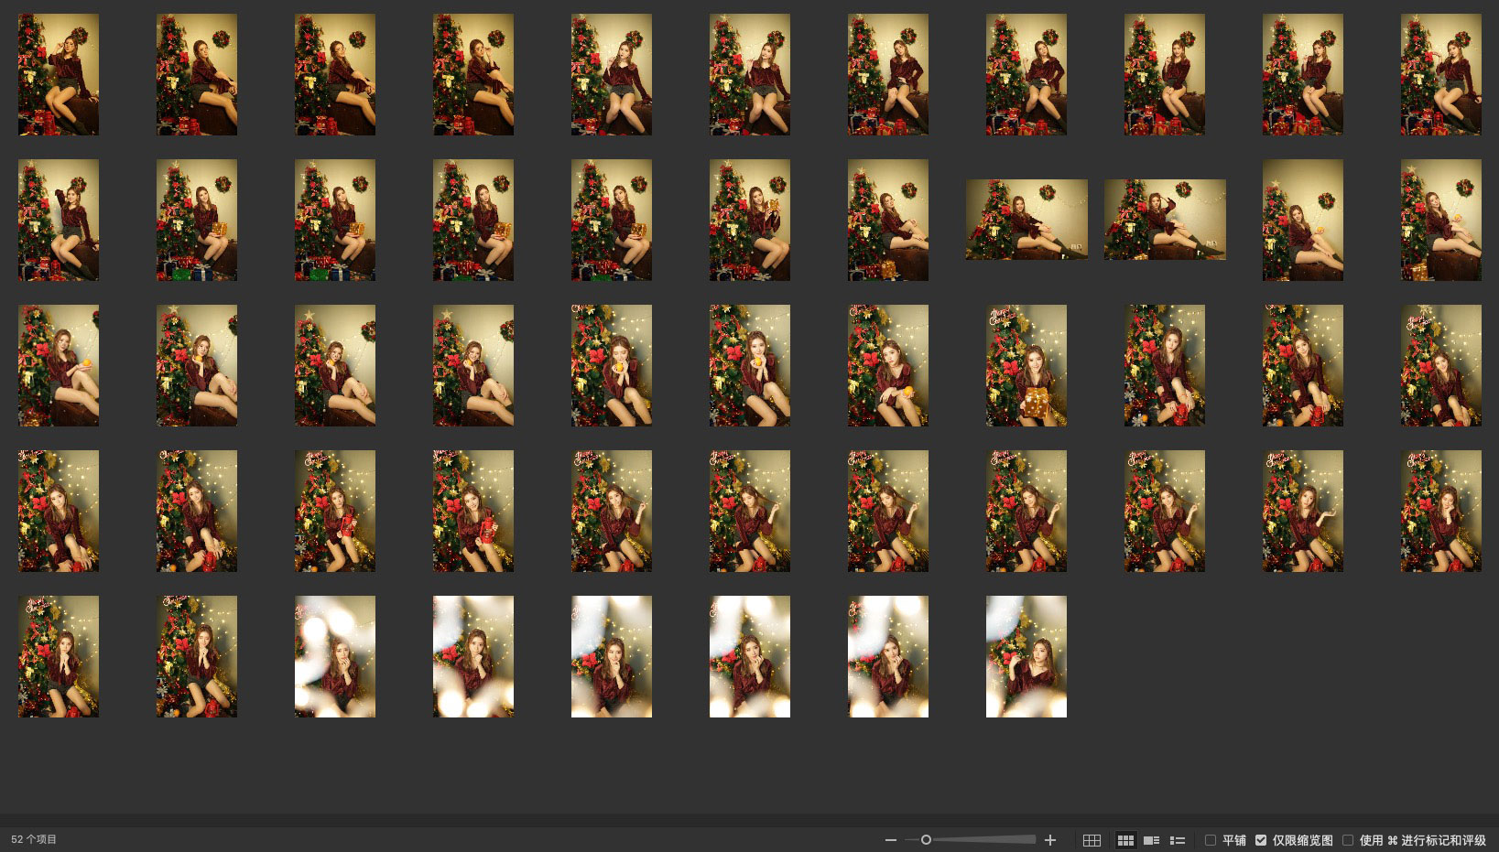The image size is (1499, 852).
Task: Switch to the thumbnails view icon
Action: click(1125, 840)
